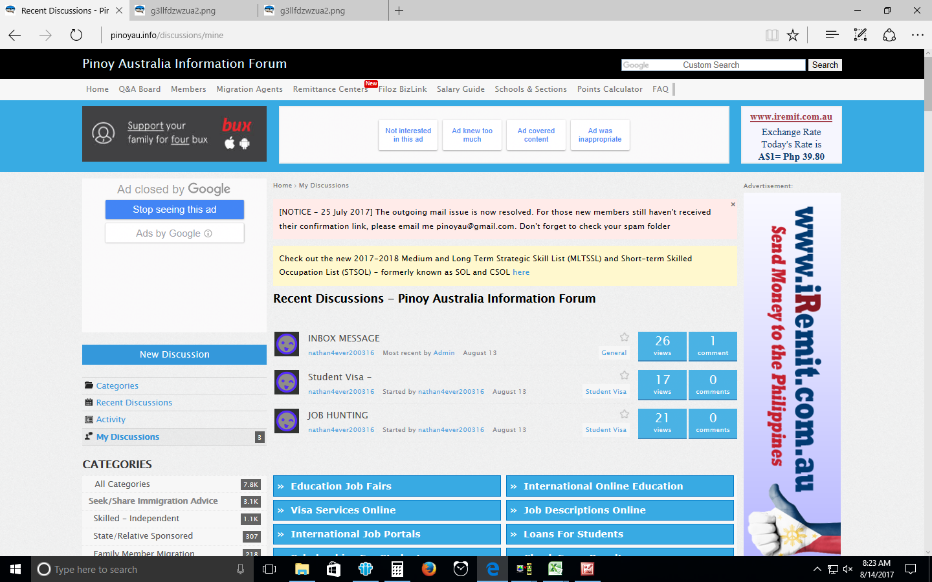Click the Stop seeing this ad button
The width and height of the screenshot is (932, 582).
pyautogui.click(x=174, y=210)
